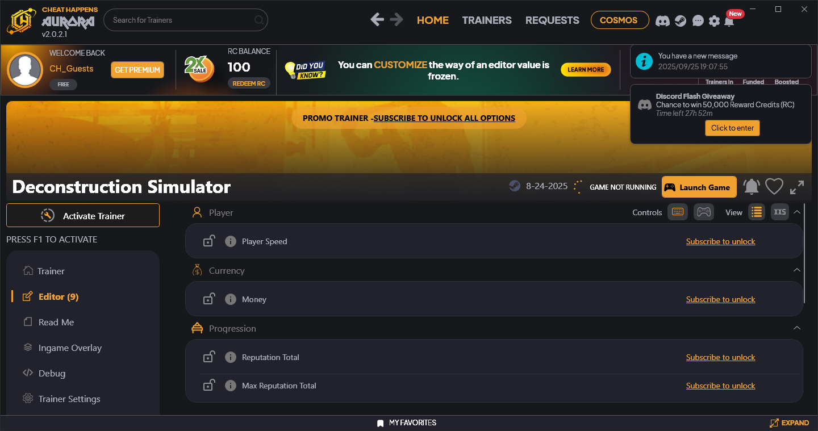818x431 pixels.
Task: Toggle game update alert bell icon
Action: [x=752, y=187]
